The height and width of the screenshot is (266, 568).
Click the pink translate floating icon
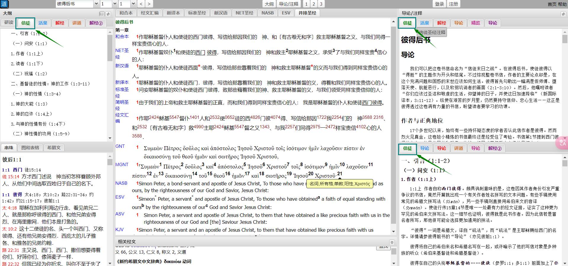[x=562, y=143]
